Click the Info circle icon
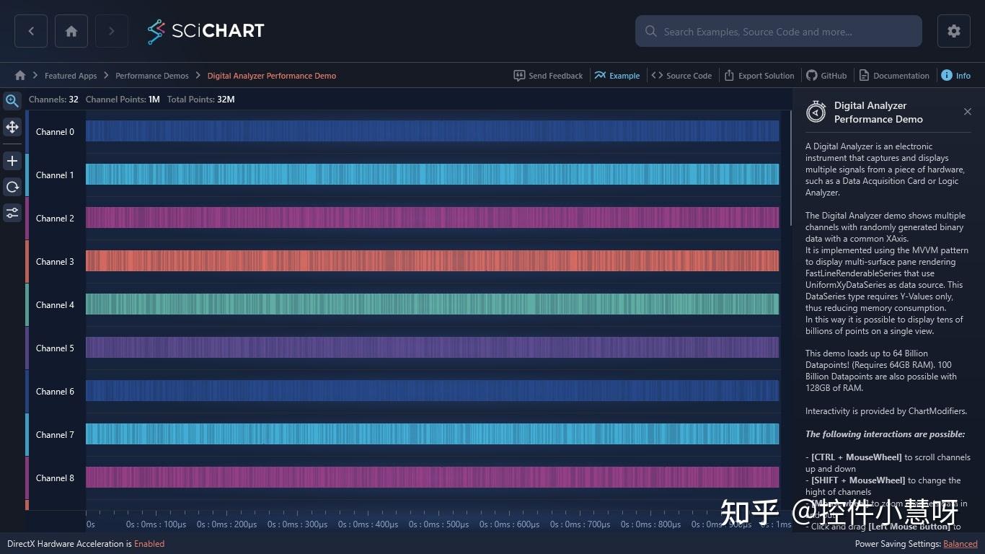985x554 pixels. [x=945, y=75]
